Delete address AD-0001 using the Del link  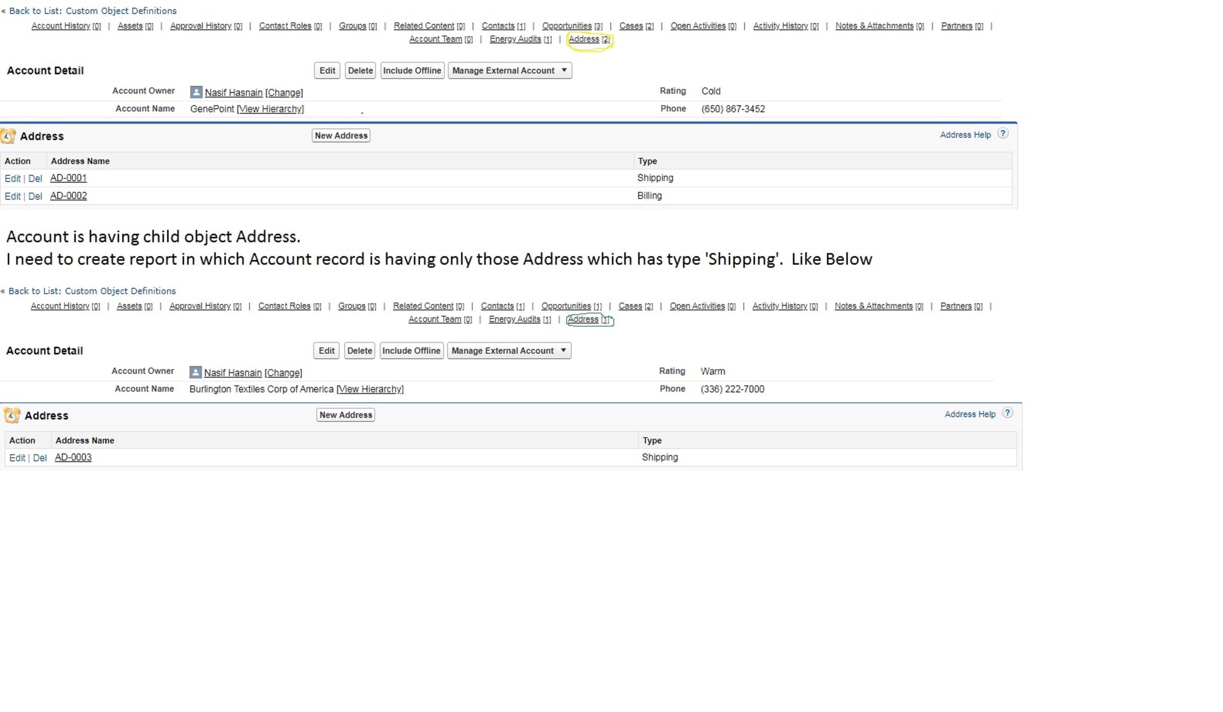(x=35, y=178)
